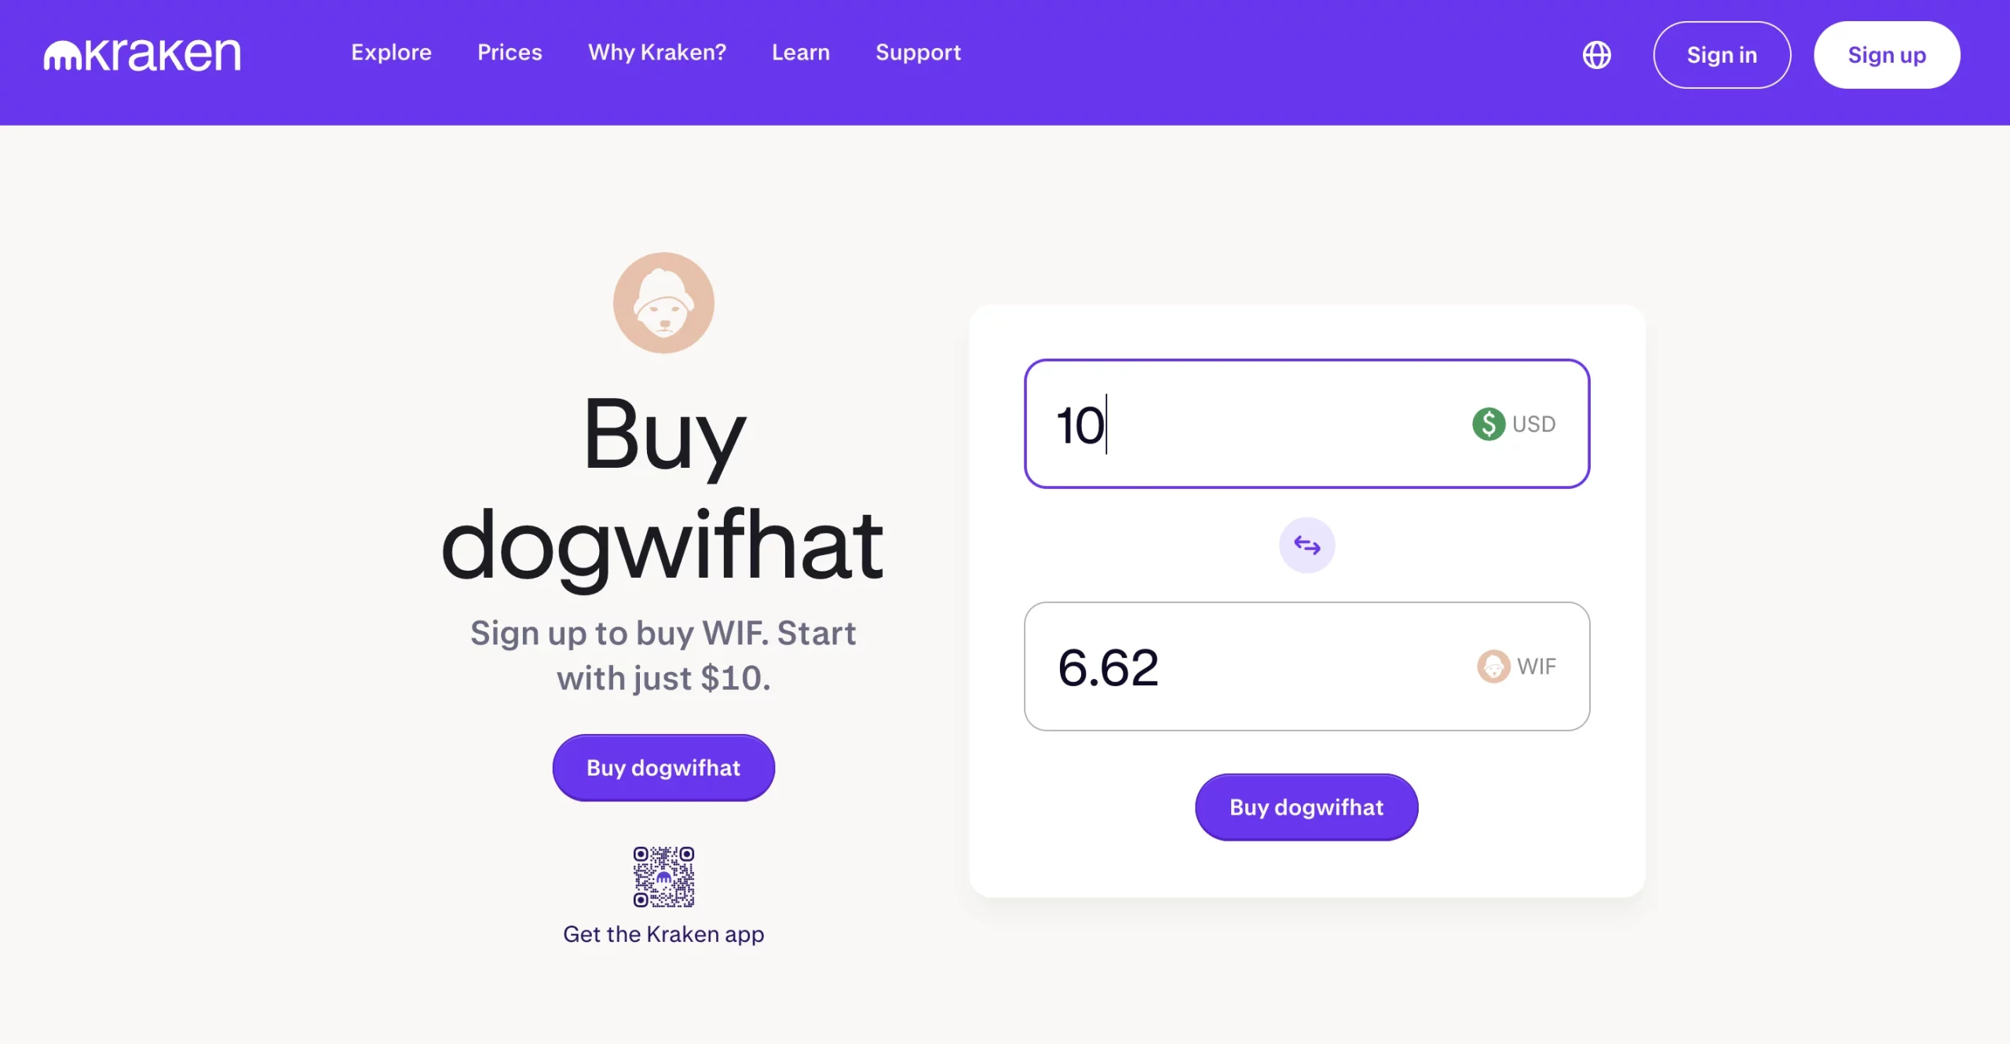This screenshot has height=1044, width=2010.
Task: Click the Buy dogwifhat widget button
Action: pyautogui.click(x=1306, y=806)
